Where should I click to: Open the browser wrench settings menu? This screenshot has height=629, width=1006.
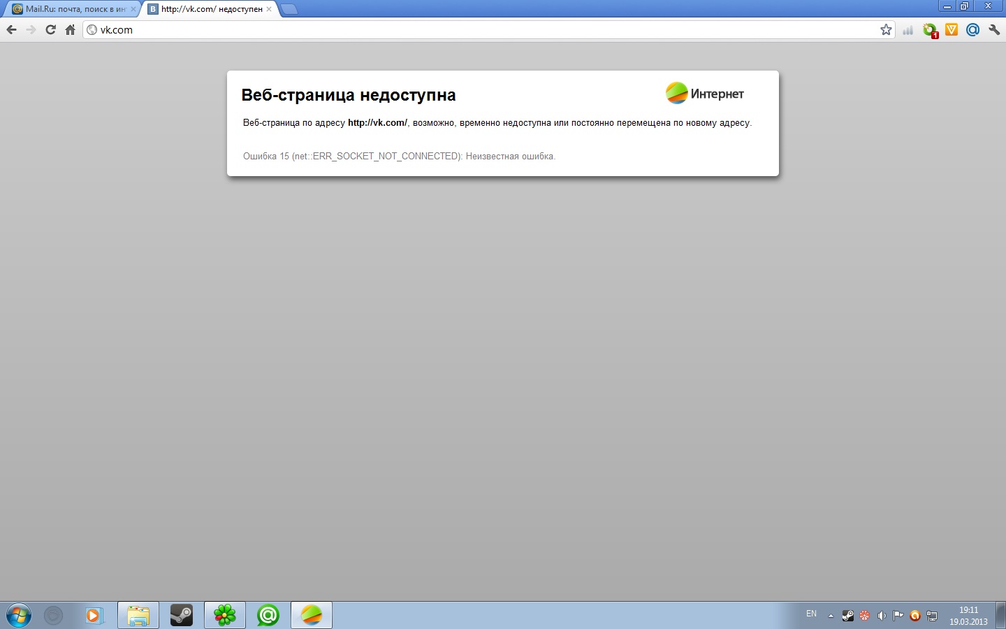[994, 29]
